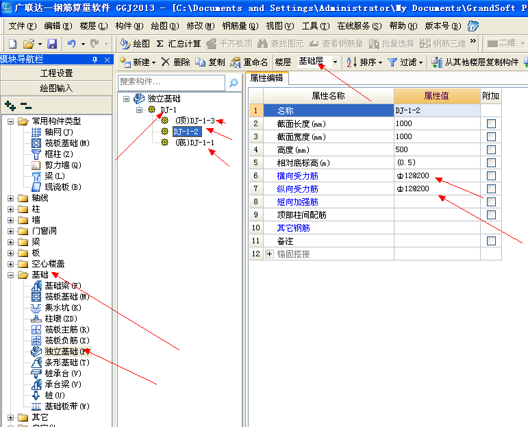Toggle 附加 checkbox for 高度
Screen dimensions: 528x427
tap(491, 149)
